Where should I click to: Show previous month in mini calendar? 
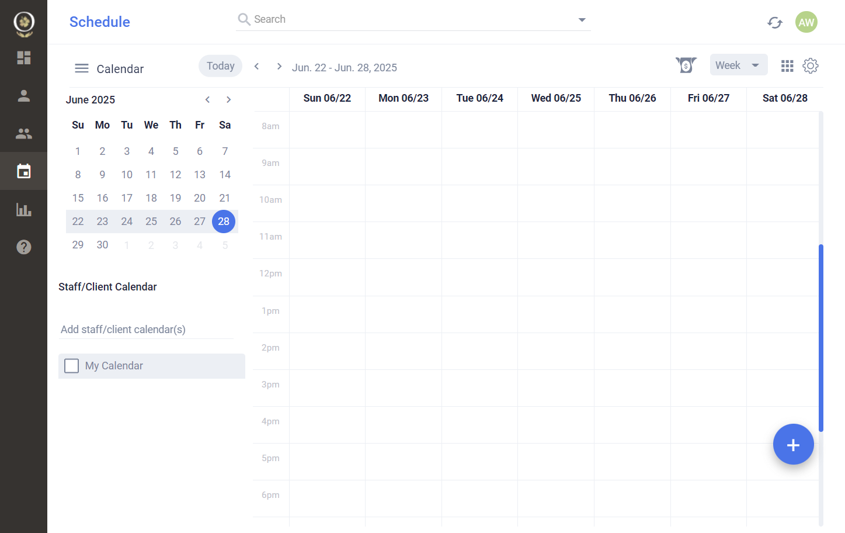[207, 100]
